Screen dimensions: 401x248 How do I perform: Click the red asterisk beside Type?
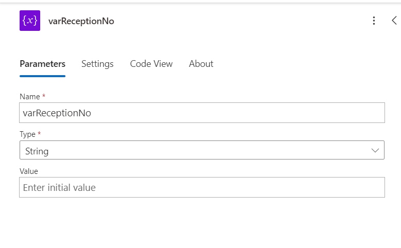[39, 134]
